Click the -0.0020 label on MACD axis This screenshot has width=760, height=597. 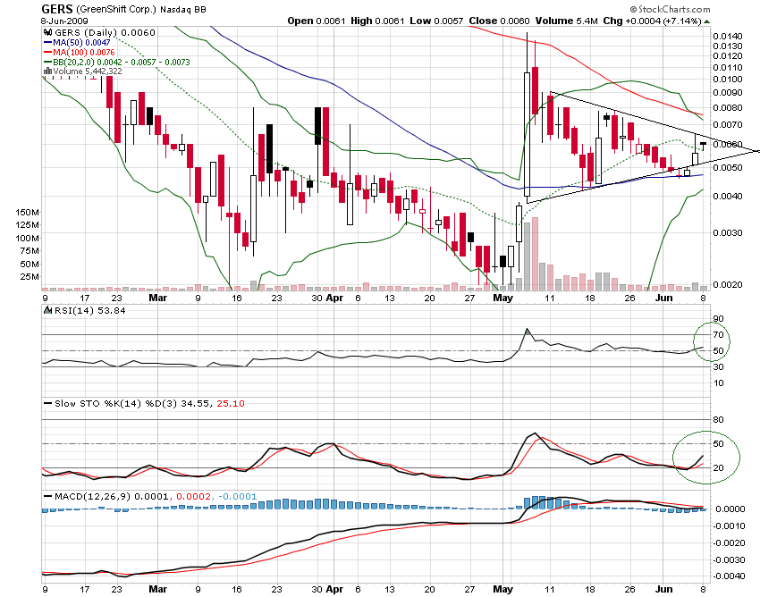[x=729, y=542]
